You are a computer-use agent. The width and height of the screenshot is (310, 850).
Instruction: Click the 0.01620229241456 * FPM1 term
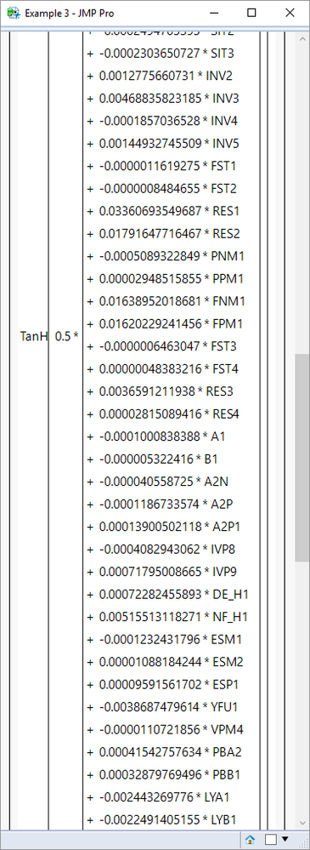(x=171, y=324)
